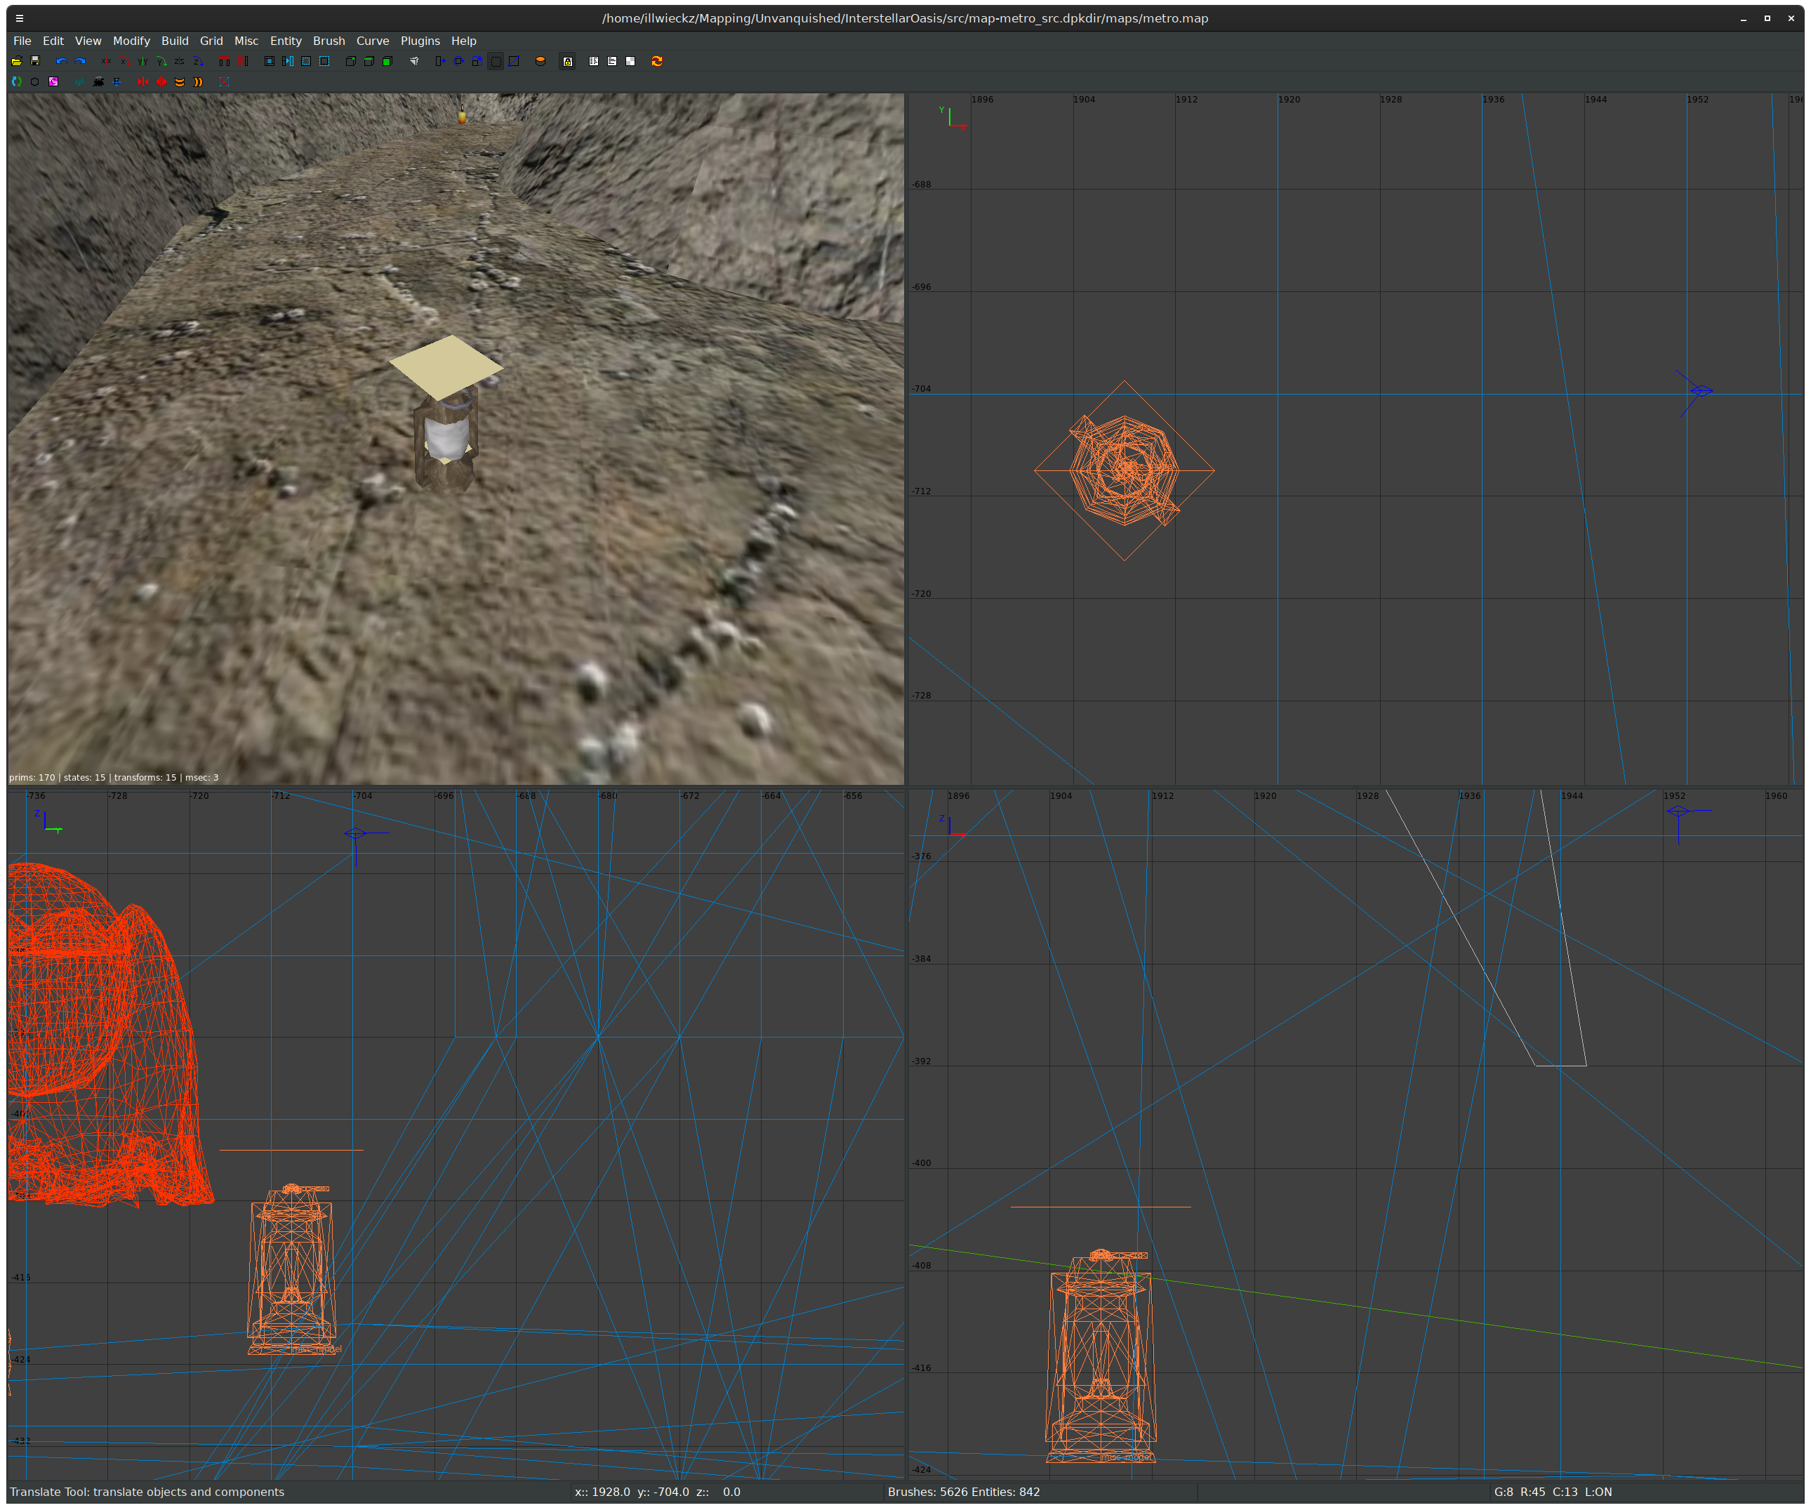Click the crossed-out square icon in second toolbar
The height and width of the screenshot is (1510, 1811).
coord(224,82)
